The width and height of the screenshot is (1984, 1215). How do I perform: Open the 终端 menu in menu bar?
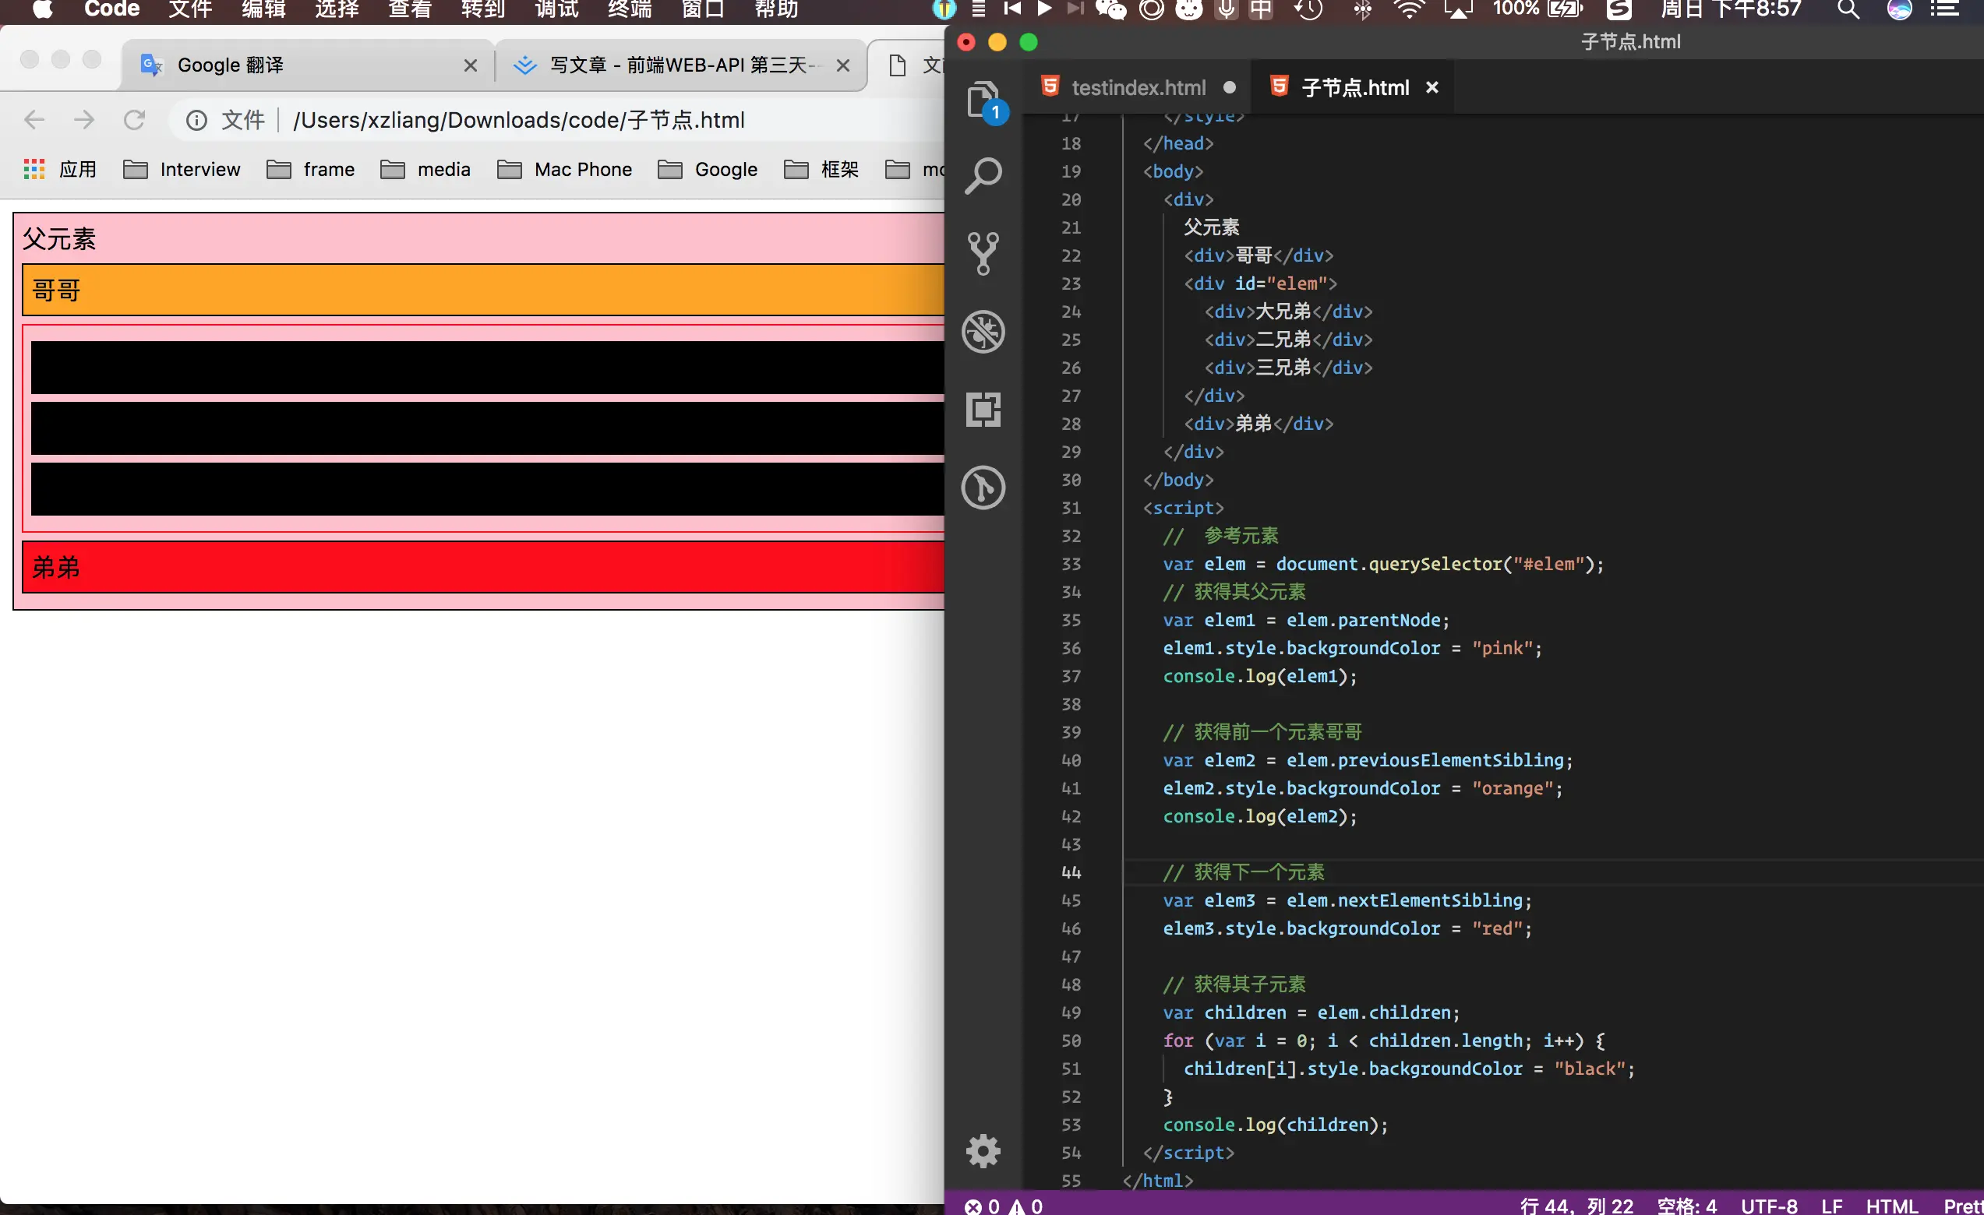pyautogui.click(x=630, y=9)
